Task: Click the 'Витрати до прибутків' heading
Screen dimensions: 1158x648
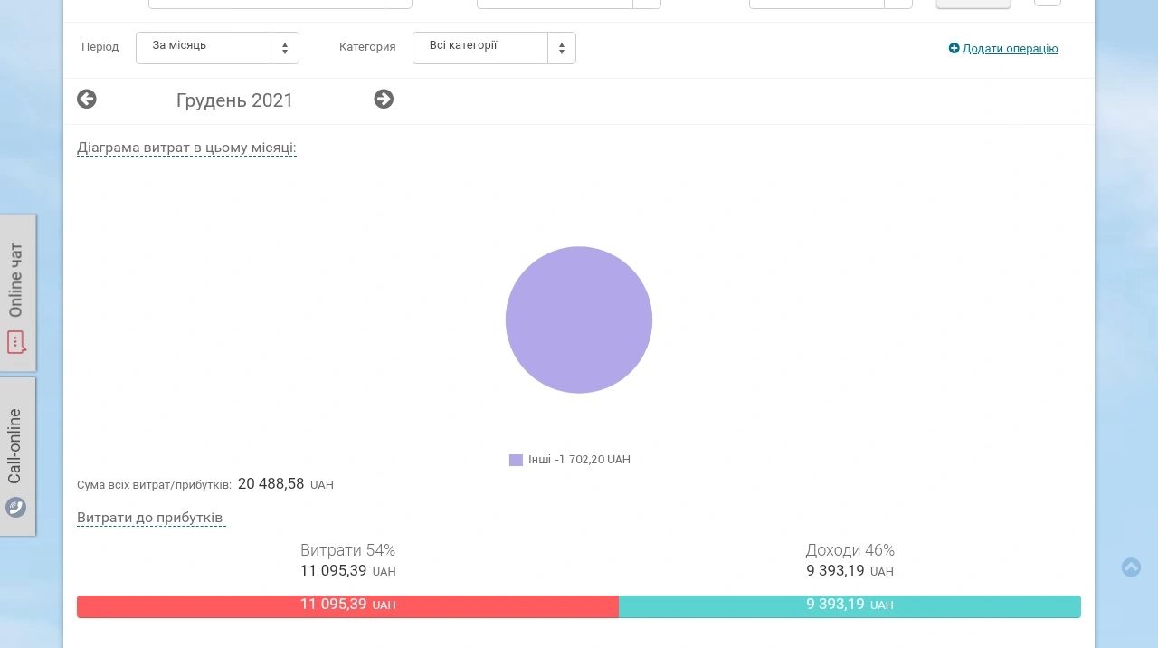Action: (150, 518)
